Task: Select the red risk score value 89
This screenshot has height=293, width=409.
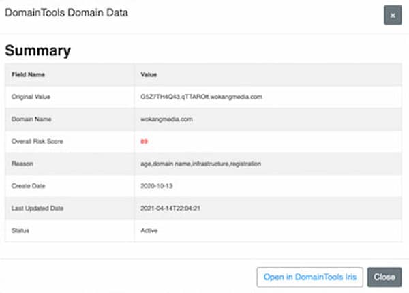Action: (x=144, y=142)
